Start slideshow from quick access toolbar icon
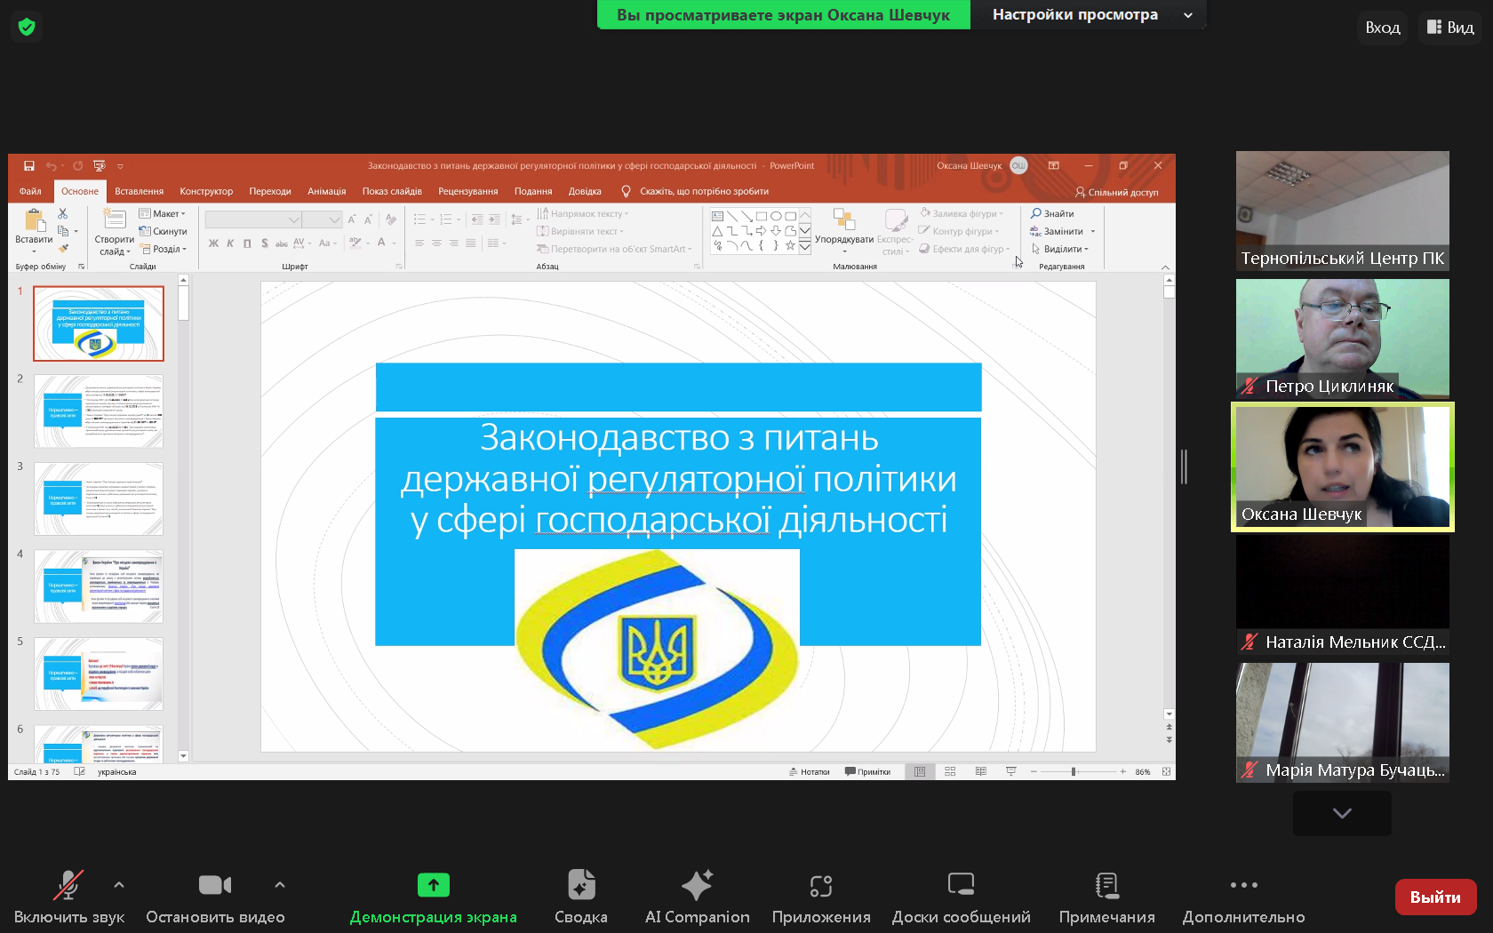Screen dimensions: 1493x933 [x=99, y=166]
